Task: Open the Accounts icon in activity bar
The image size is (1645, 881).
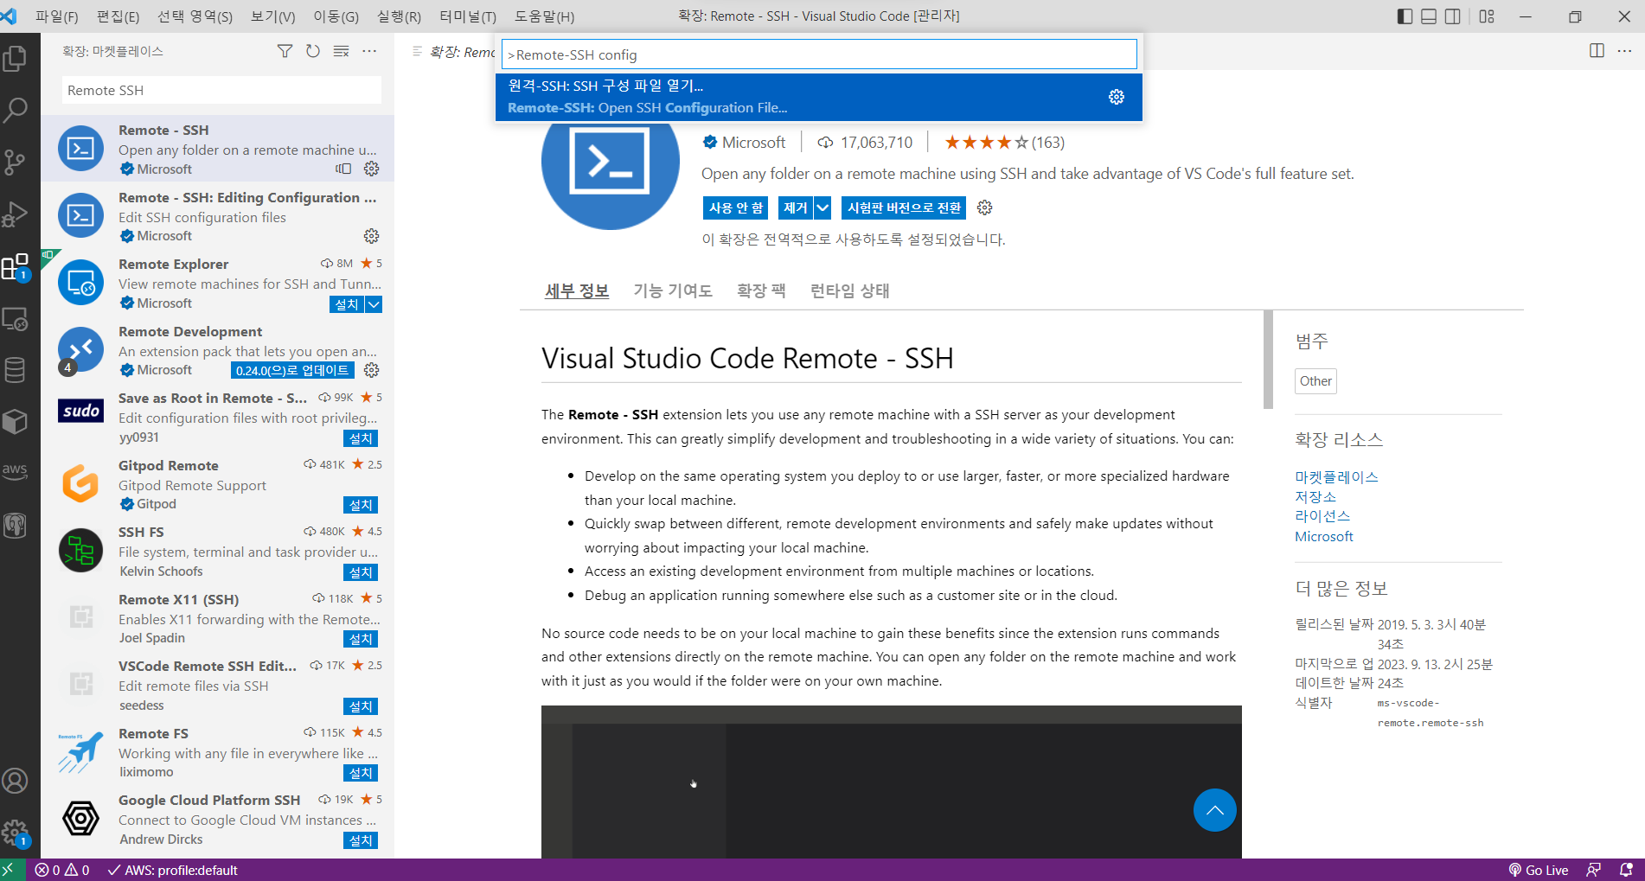Action: pos(16,781)
